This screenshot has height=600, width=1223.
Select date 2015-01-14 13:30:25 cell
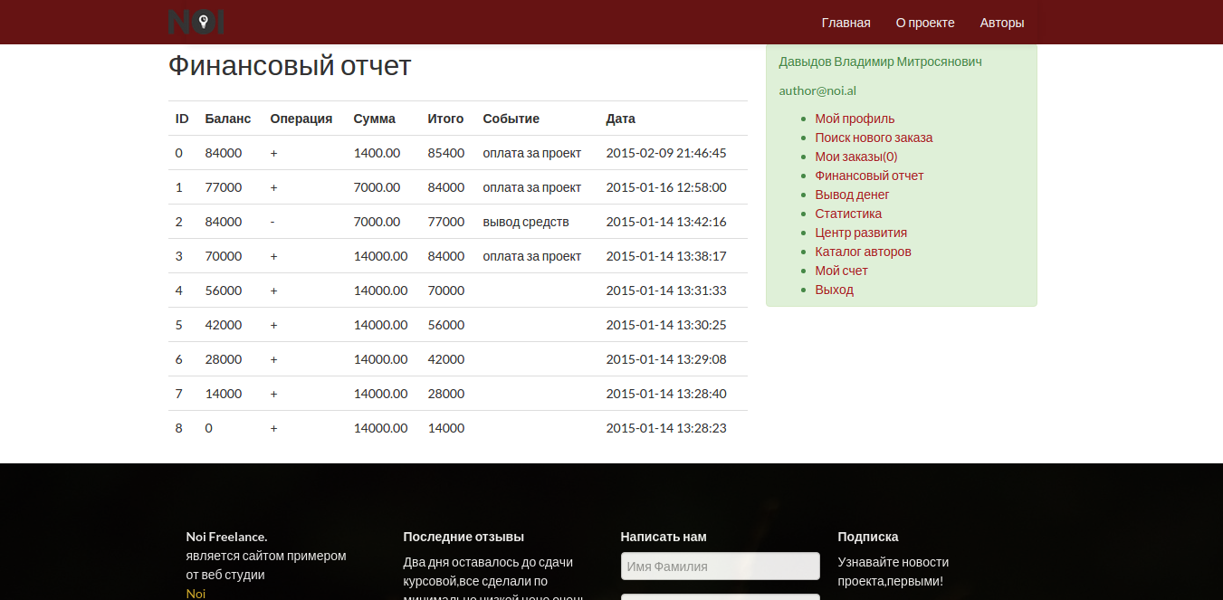(666, 325)
